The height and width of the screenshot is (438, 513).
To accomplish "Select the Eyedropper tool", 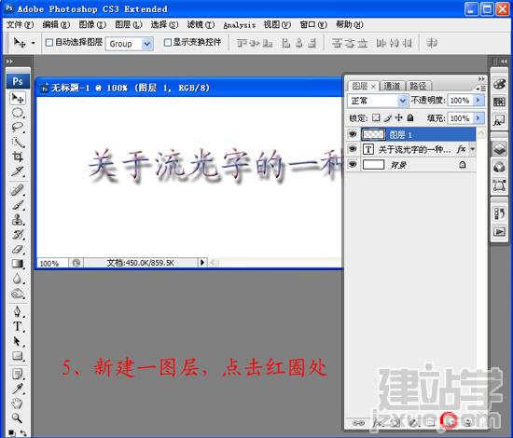I will (x=18, y=389).
